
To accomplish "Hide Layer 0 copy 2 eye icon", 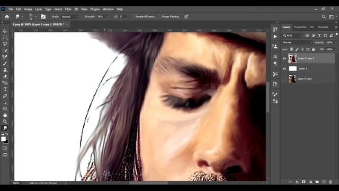I will 284,58.
